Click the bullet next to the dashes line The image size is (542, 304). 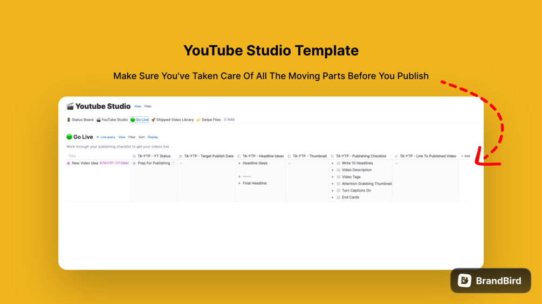point(239,176)
